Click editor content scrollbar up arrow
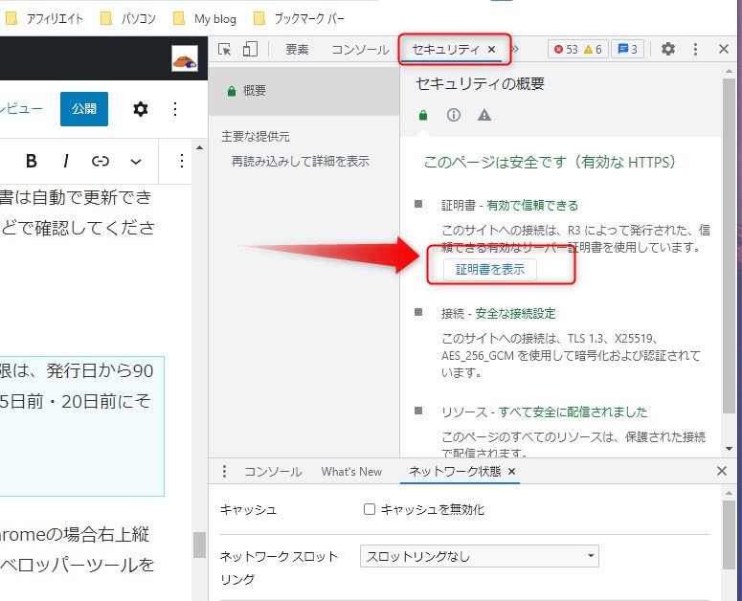Screen dimensions: 742x601 200,148
